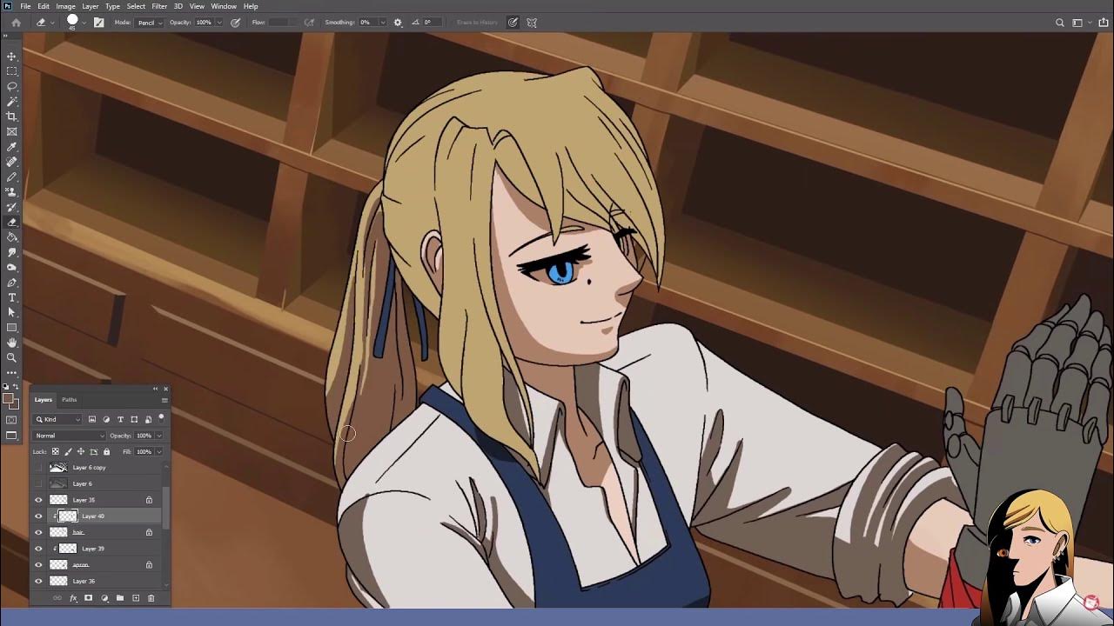This screenshot has height=626, width=1114.
Task: Open the Opacity dropdown in options bar
Action: [219, 23]
